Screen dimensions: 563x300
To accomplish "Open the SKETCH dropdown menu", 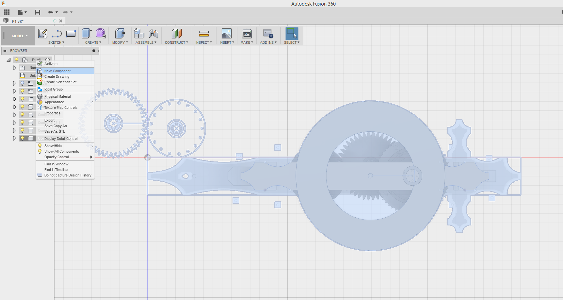I will (56, 42).
